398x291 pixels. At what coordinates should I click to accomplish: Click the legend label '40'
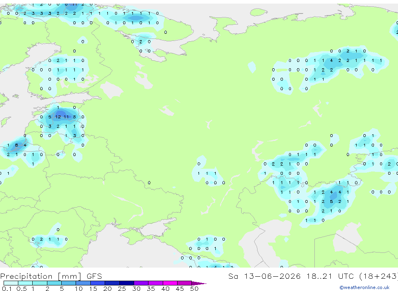click(x=165, y=289)
